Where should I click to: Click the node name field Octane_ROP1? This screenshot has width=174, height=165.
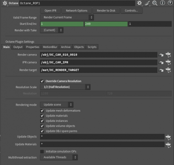coord(77,3)
